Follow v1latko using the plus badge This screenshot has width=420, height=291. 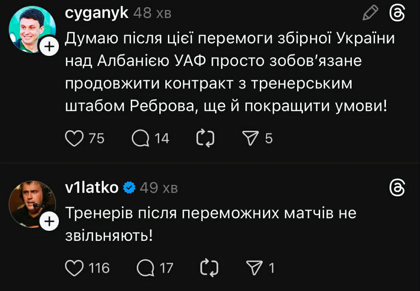pyautogui.click(x=50, y=222)
